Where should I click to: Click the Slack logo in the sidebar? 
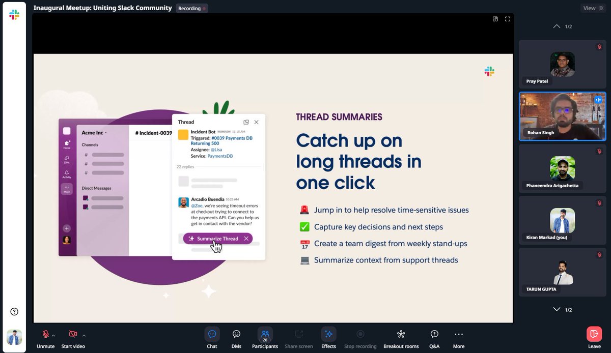pos(14,14)
